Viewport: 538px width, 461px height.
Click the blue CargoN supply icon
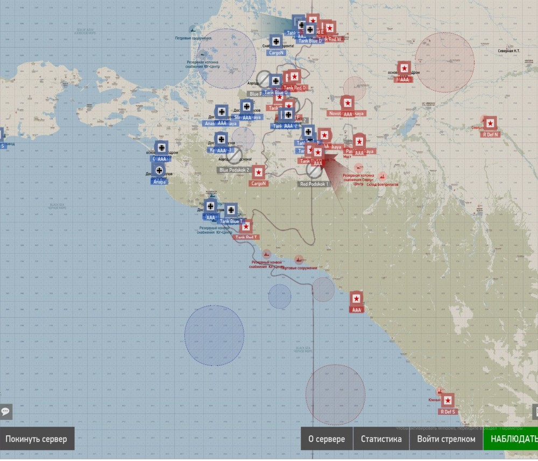[x=276, y=42]
